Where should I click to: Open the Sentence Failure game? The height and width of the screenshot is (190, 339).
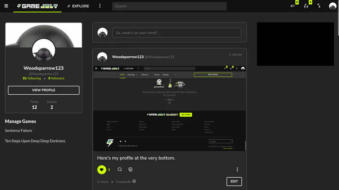pyautogui.click(x=18, y=131)
